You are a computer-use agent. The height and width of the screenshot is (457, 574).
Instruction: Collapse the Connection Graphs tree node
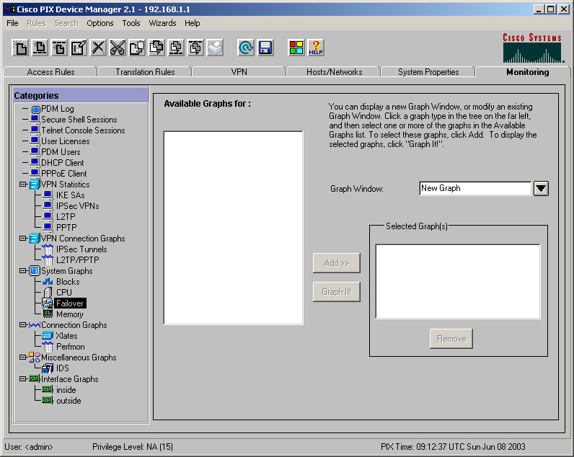coord(23,325)
